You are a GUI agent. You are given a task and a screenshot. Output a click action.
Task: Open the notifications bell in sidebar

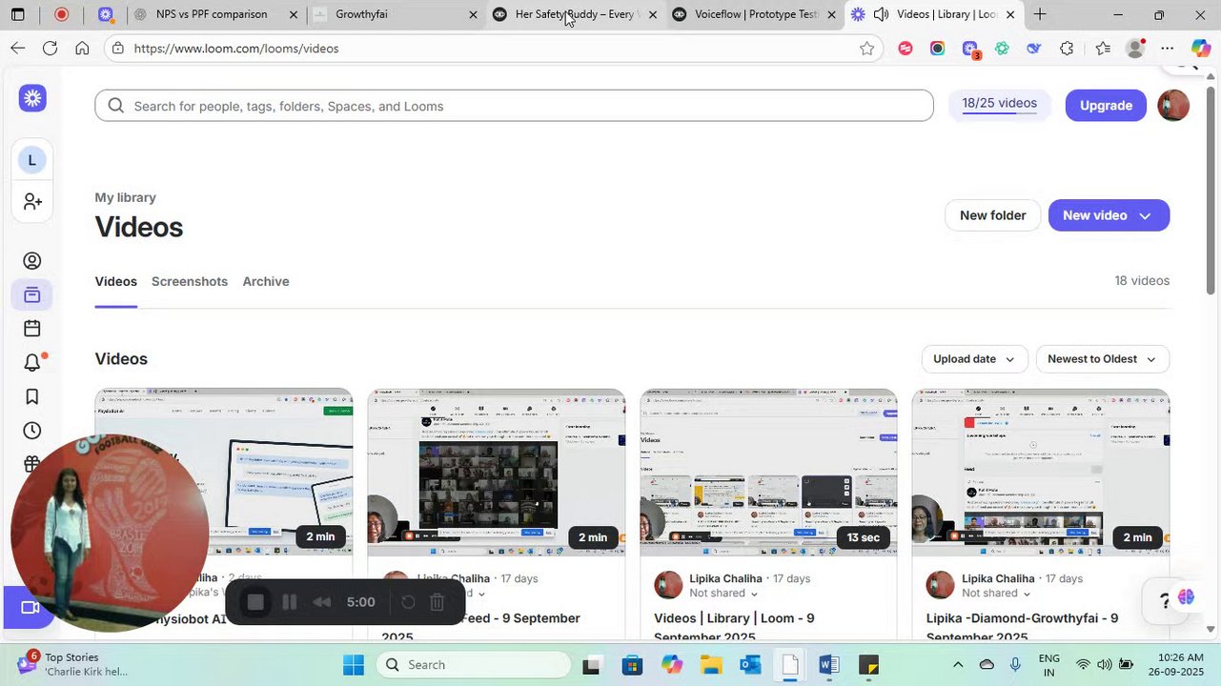[32, 363]
